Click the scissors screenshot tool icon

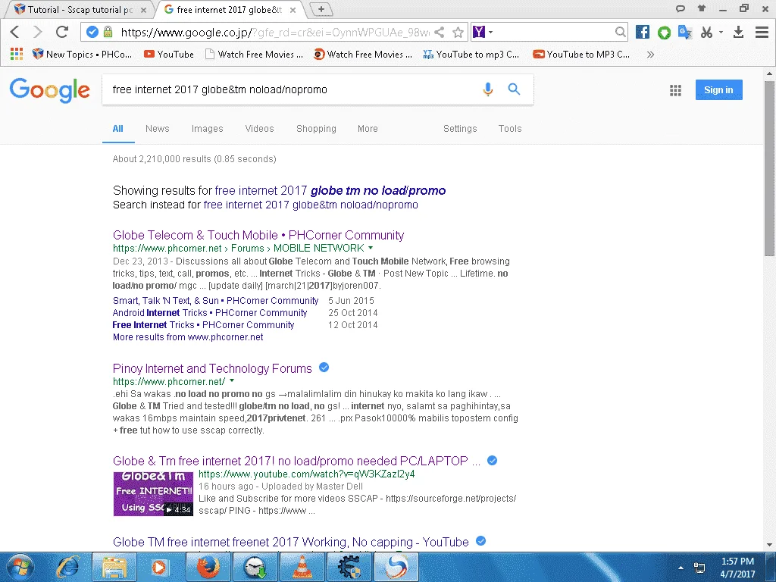pyautogui.click(x=707, y=32)
